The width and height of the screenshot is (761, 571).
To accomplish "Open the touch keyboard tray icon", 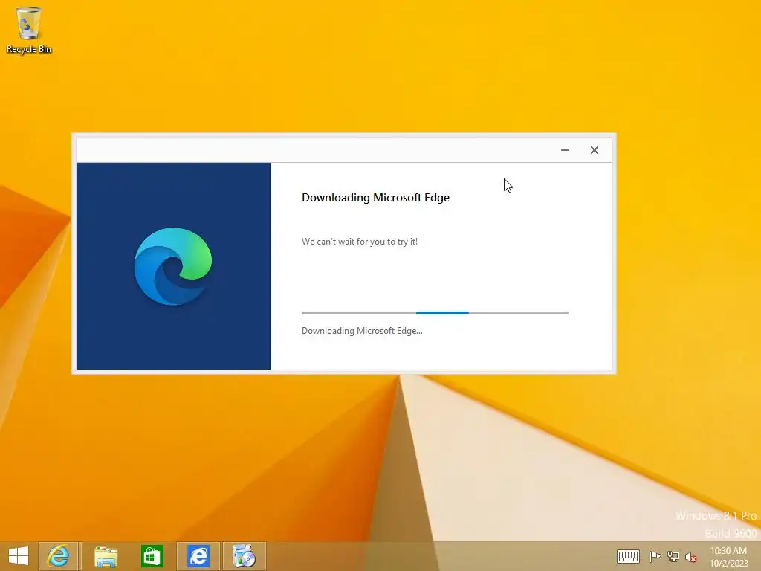I will (x=628, y=556).
